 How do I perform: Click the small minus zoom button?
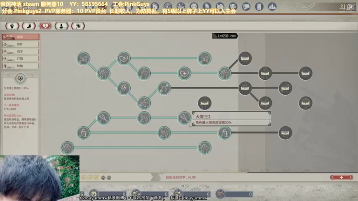pyautogui.click(x=103, y=177)
